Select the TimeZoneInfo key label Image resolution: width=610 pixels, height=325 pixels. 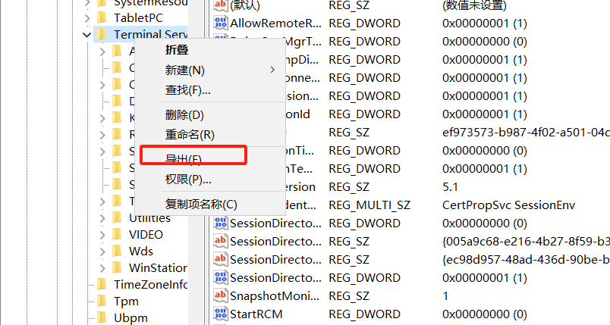click(x=150, y=285)
